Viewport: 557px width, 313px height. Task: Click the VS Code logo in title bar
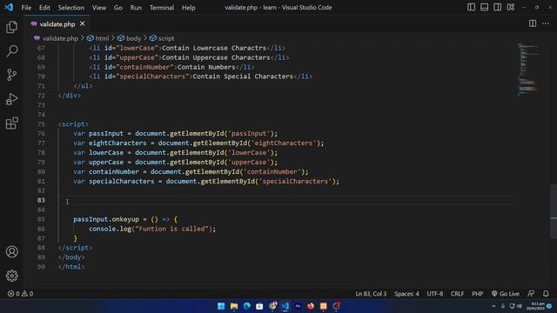[9, 7]
